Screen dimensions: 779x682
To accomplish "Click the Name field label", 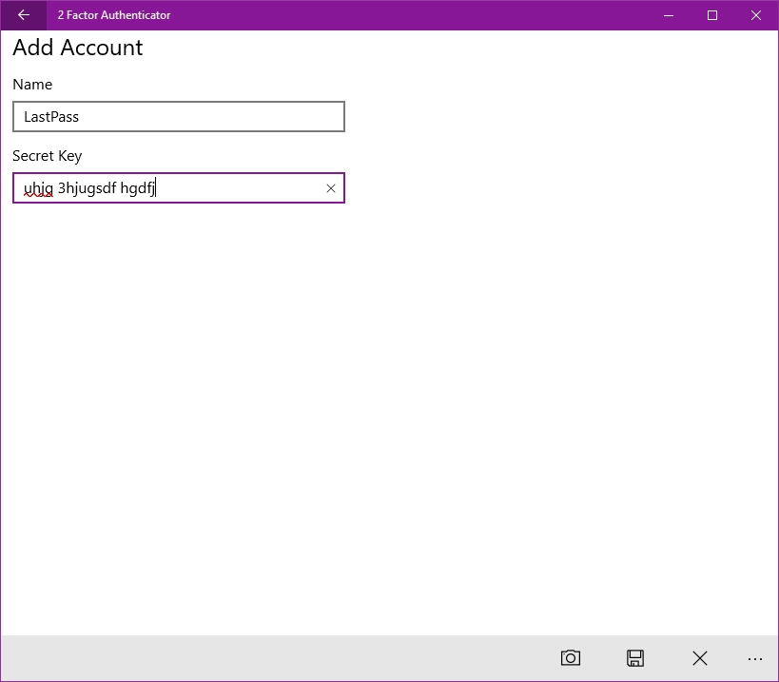I will pyautogui.click(x=31, y=85).
